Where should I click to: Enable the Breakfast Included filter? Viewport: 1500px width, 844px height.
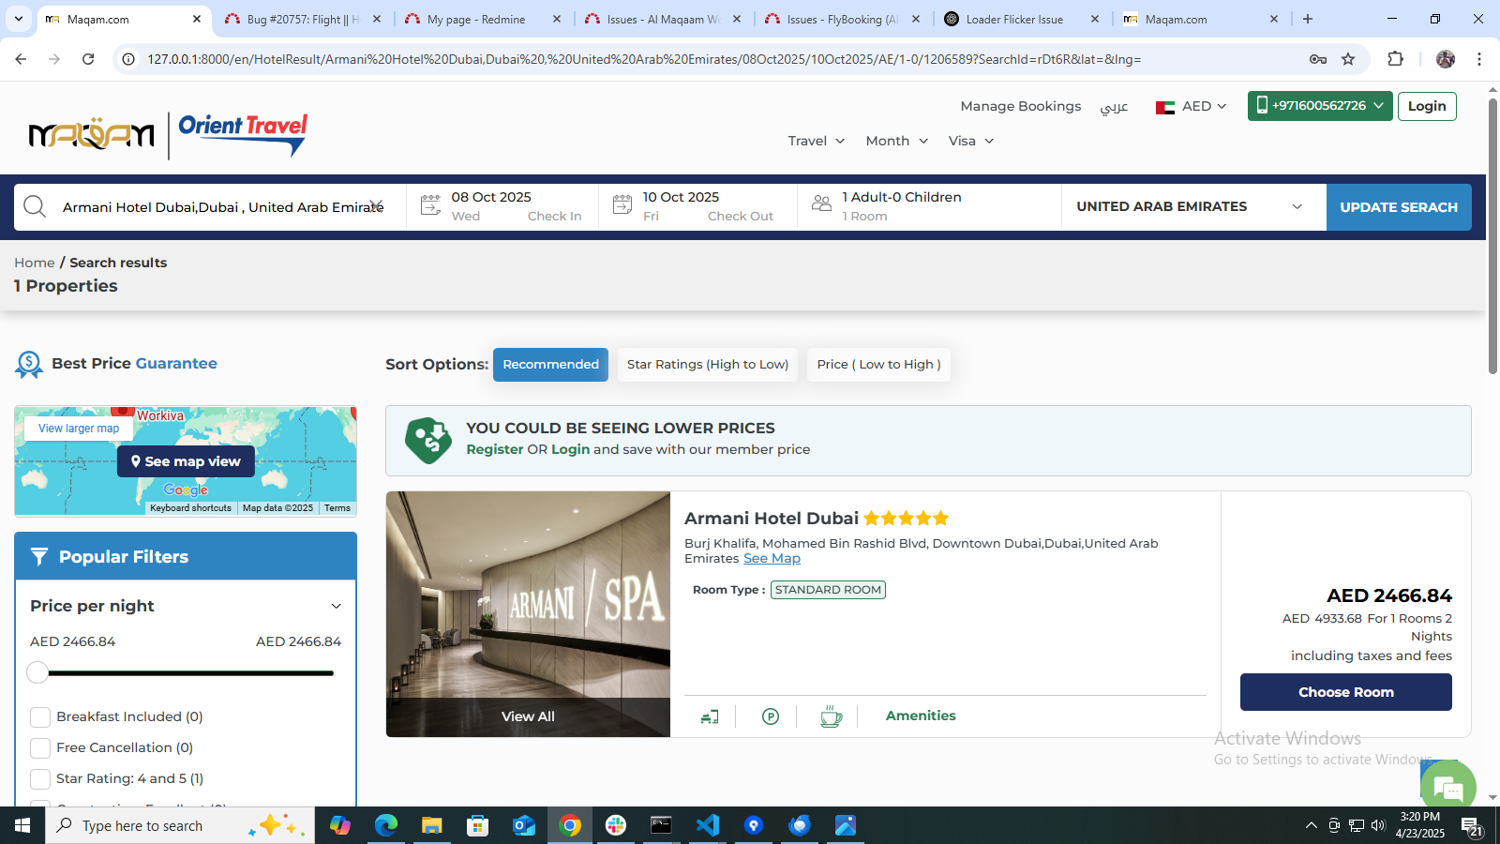pyautogui.click(x=40, y=717)
